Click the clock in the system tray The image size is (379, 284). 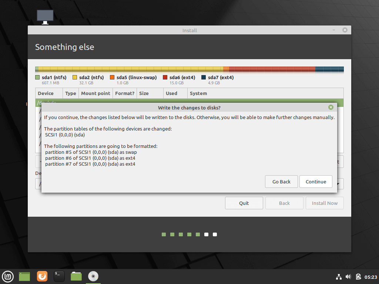371,277
